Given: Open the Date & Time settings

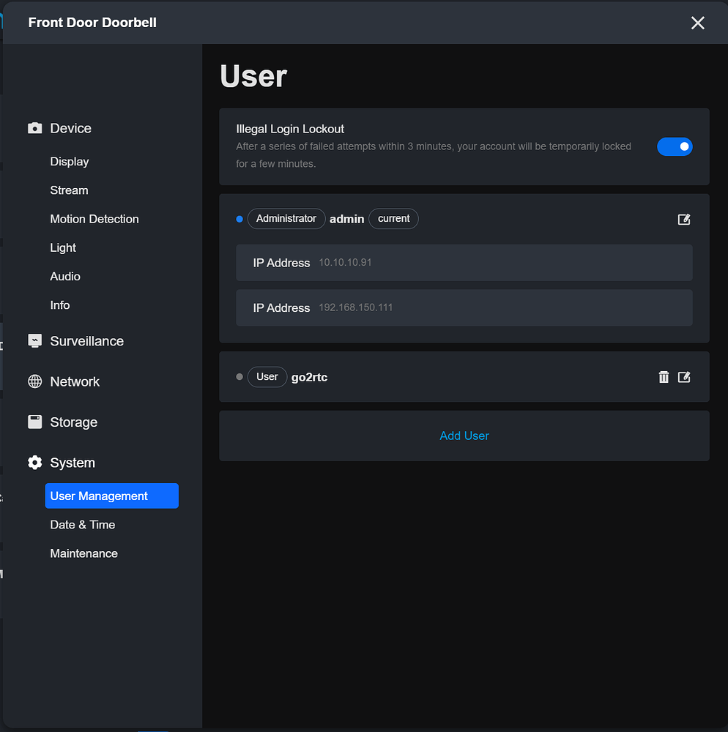Looking at the screenshot, I should point(82,524).
